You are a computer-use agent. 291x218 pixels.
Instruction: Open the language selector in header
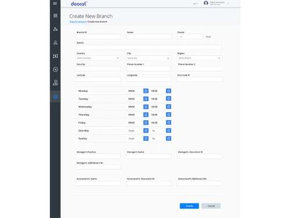(x=196, y=3)
